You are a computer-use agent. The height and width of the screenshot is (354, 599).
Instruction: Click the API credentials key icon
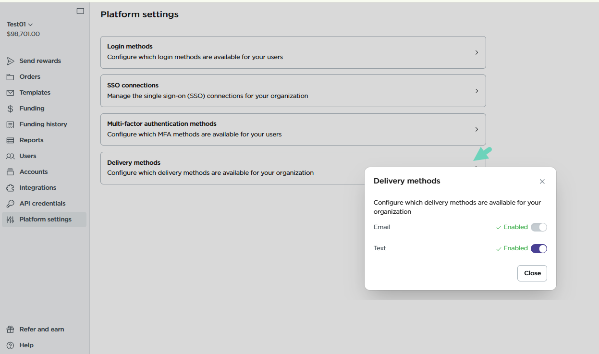pos(10,204)
